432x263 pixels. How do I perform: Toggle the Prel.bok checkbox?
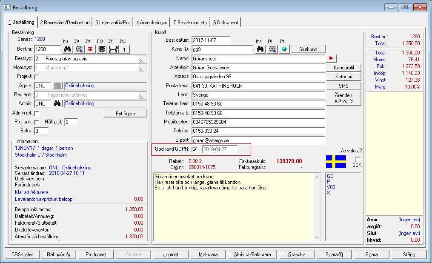(x=36, y=122)
